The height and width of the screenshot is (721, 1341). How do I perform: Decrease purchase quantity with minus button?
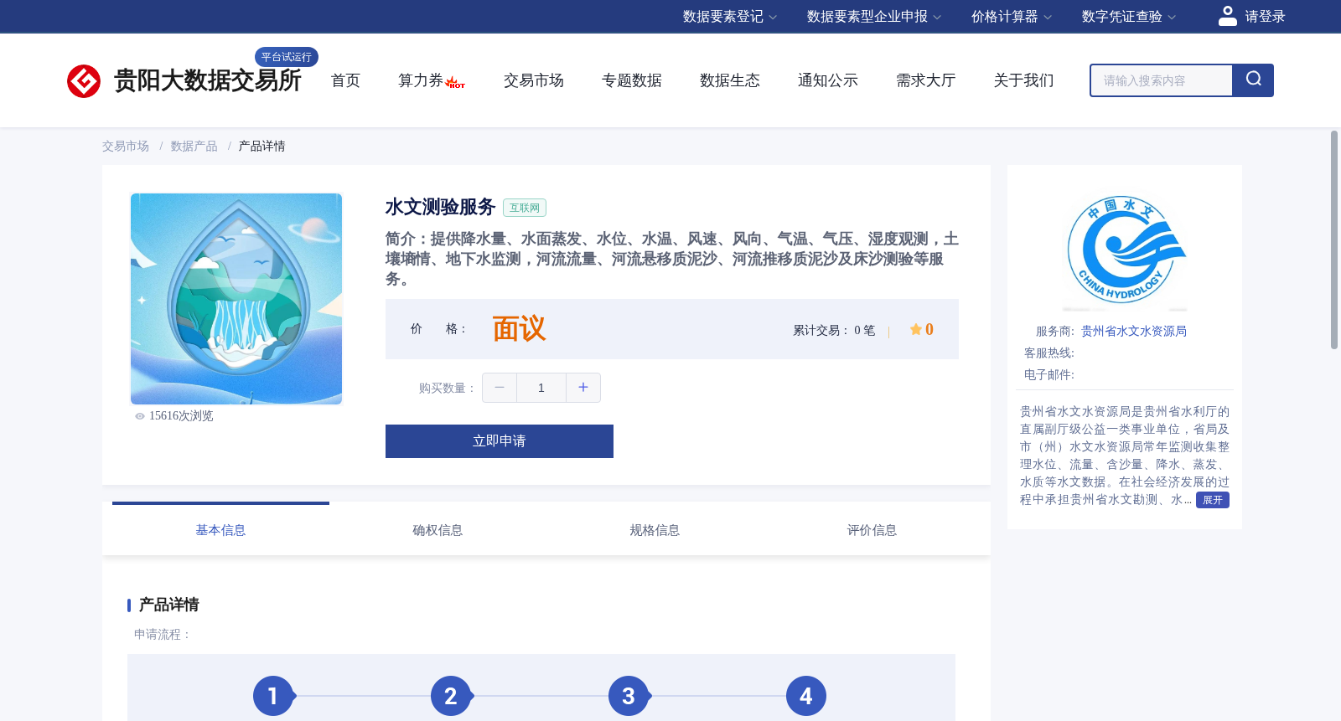point(500,388)
